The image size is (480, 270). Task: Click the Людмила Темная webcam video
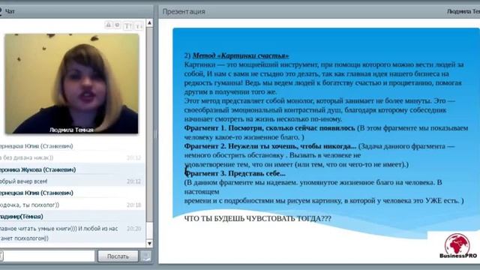click(72, 84)
